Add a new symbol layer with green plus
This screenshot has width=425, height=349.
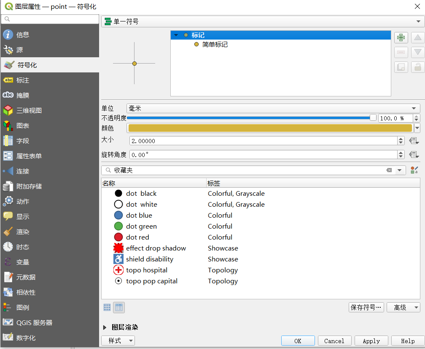coord(401,37)
